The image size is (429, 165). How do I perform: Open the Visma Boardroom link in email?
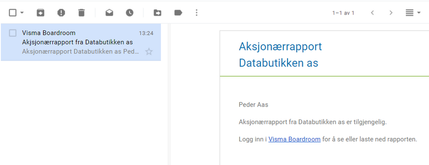click(294, 139)
